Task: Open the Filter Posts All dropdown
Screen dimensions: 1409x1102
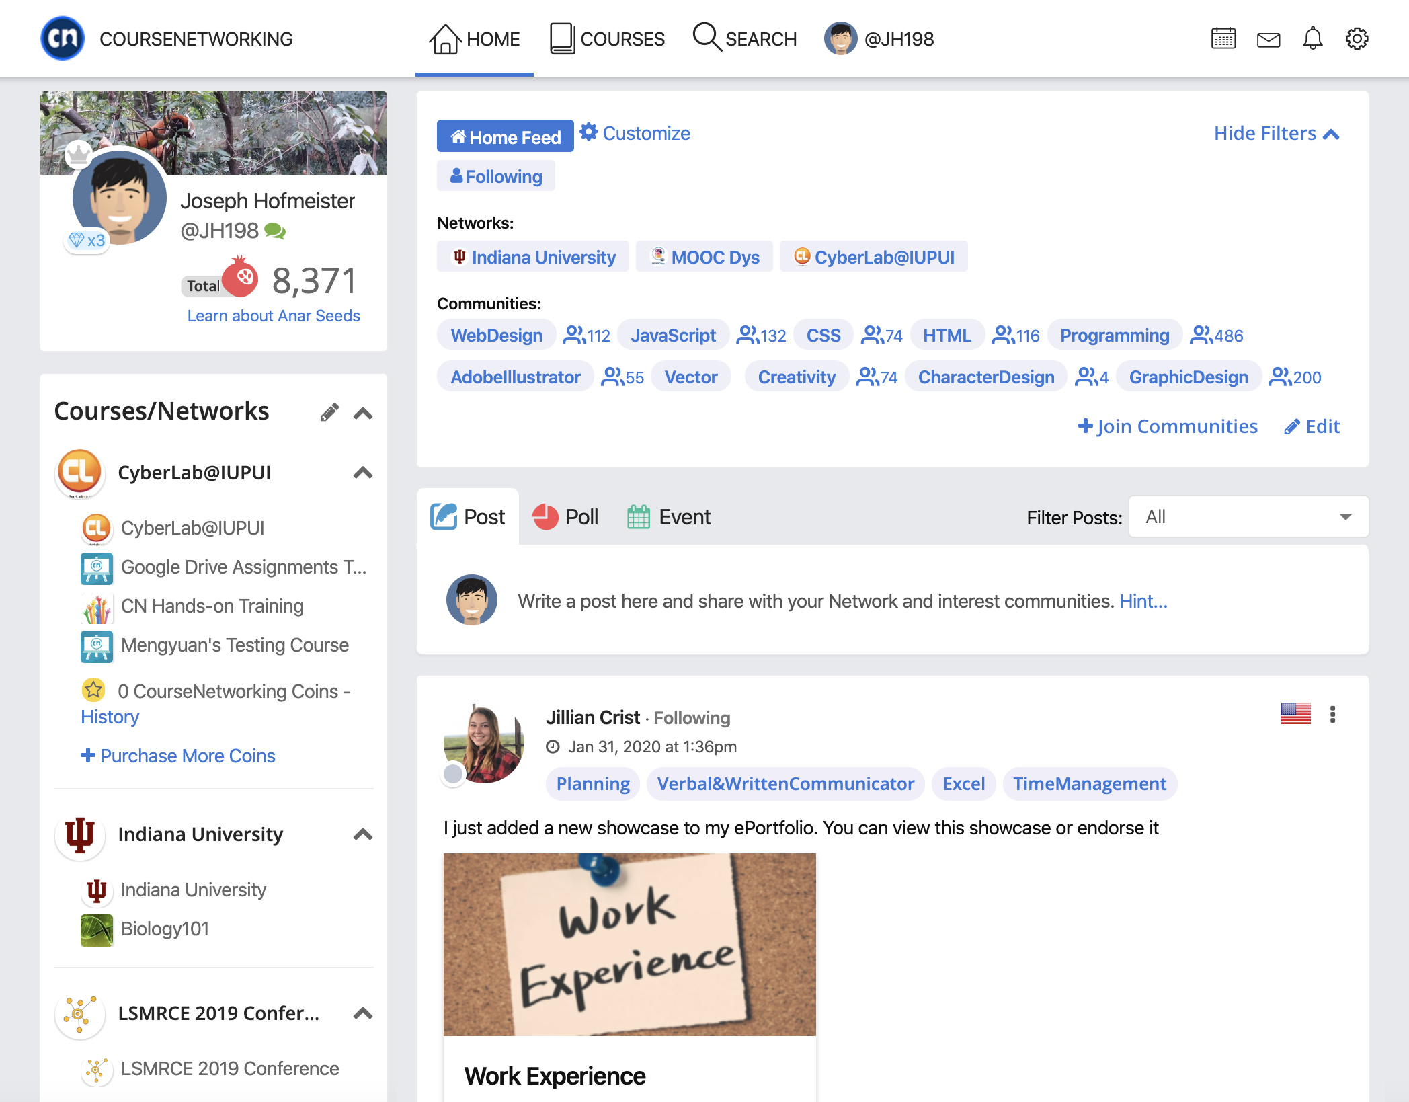Action: click(x=1248, y=516)
